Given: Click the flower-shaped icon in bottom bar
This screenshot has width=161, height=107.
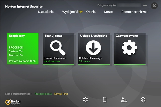Looking at the screenshot, I should coord(86,100).
